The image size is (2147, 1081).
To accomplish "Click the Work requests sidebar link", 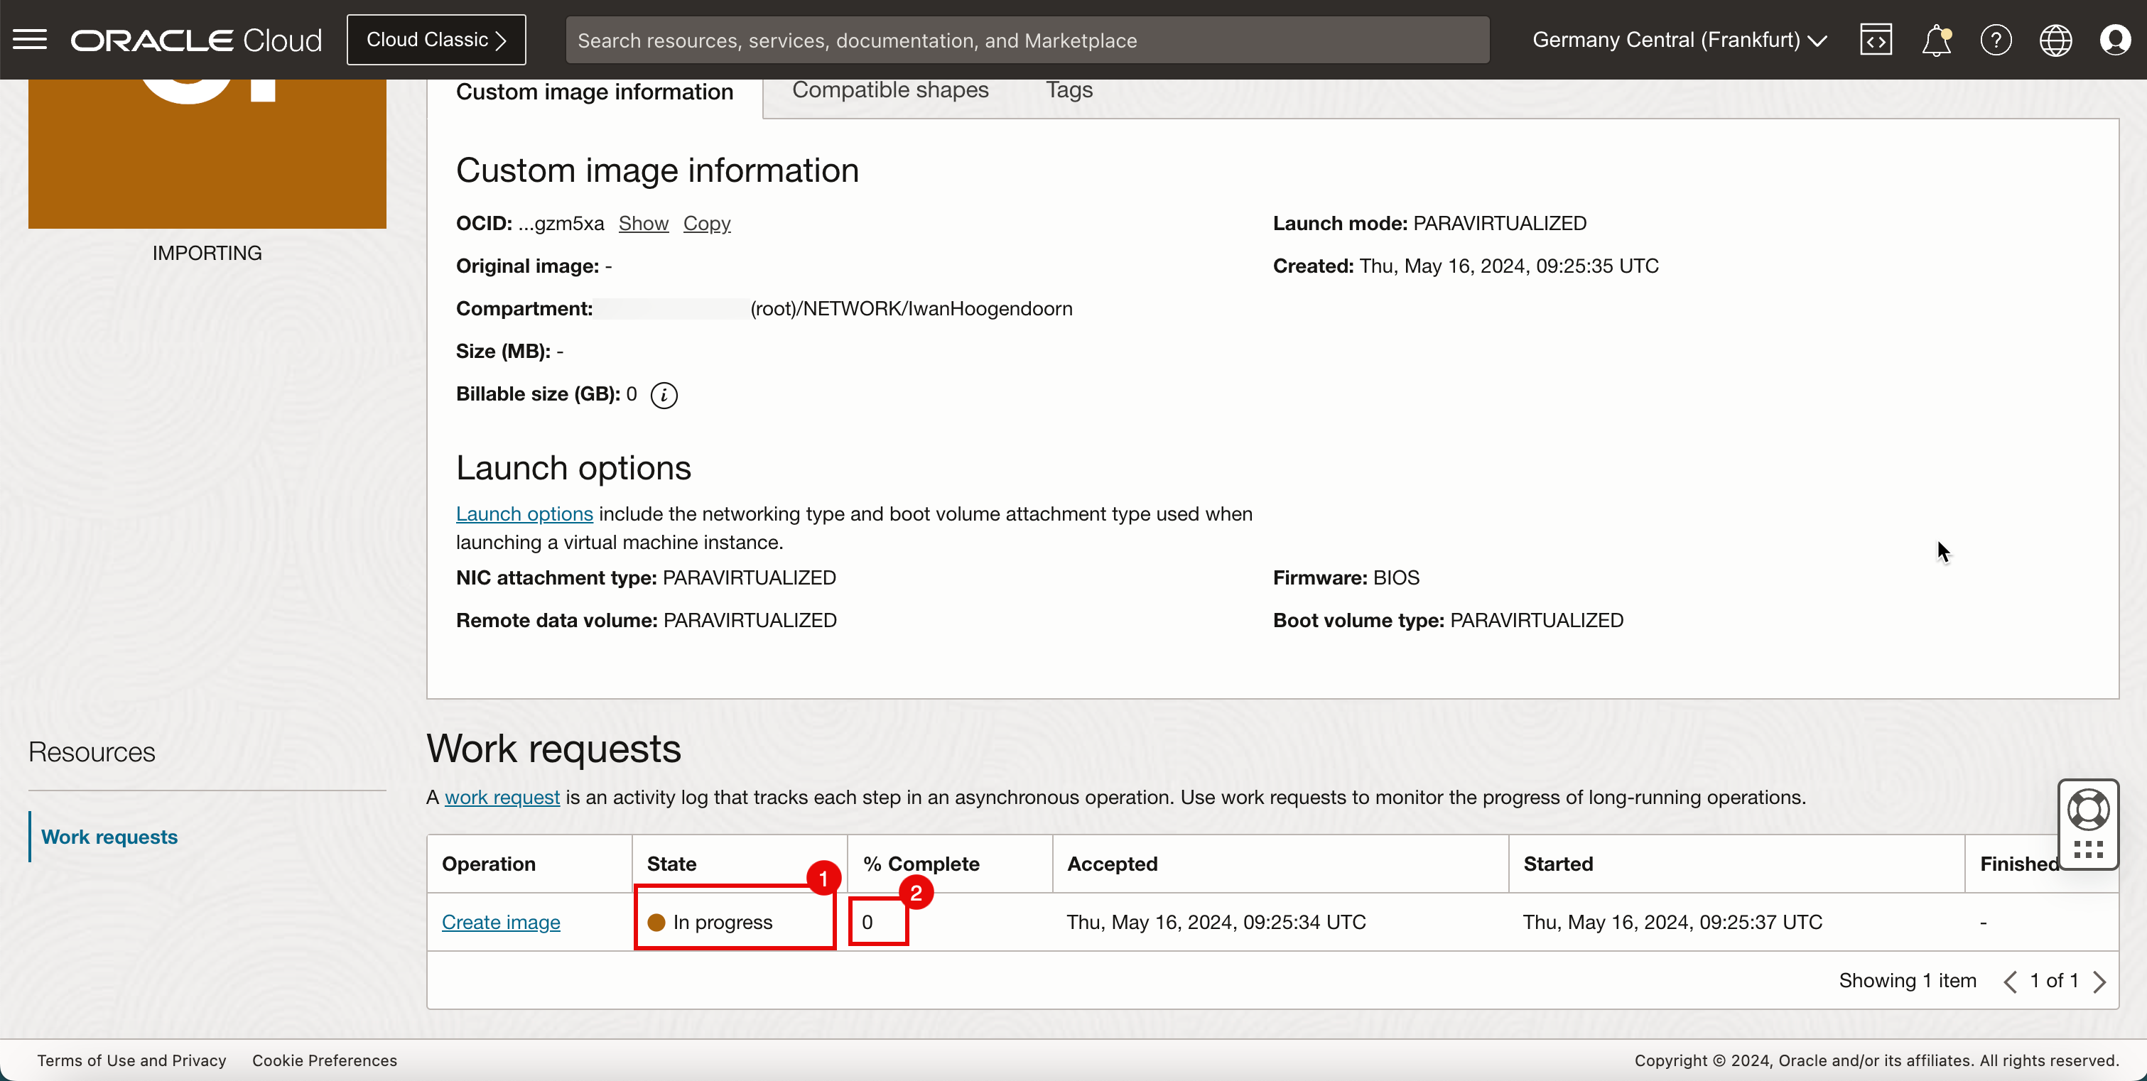I will tap(109, 835).
